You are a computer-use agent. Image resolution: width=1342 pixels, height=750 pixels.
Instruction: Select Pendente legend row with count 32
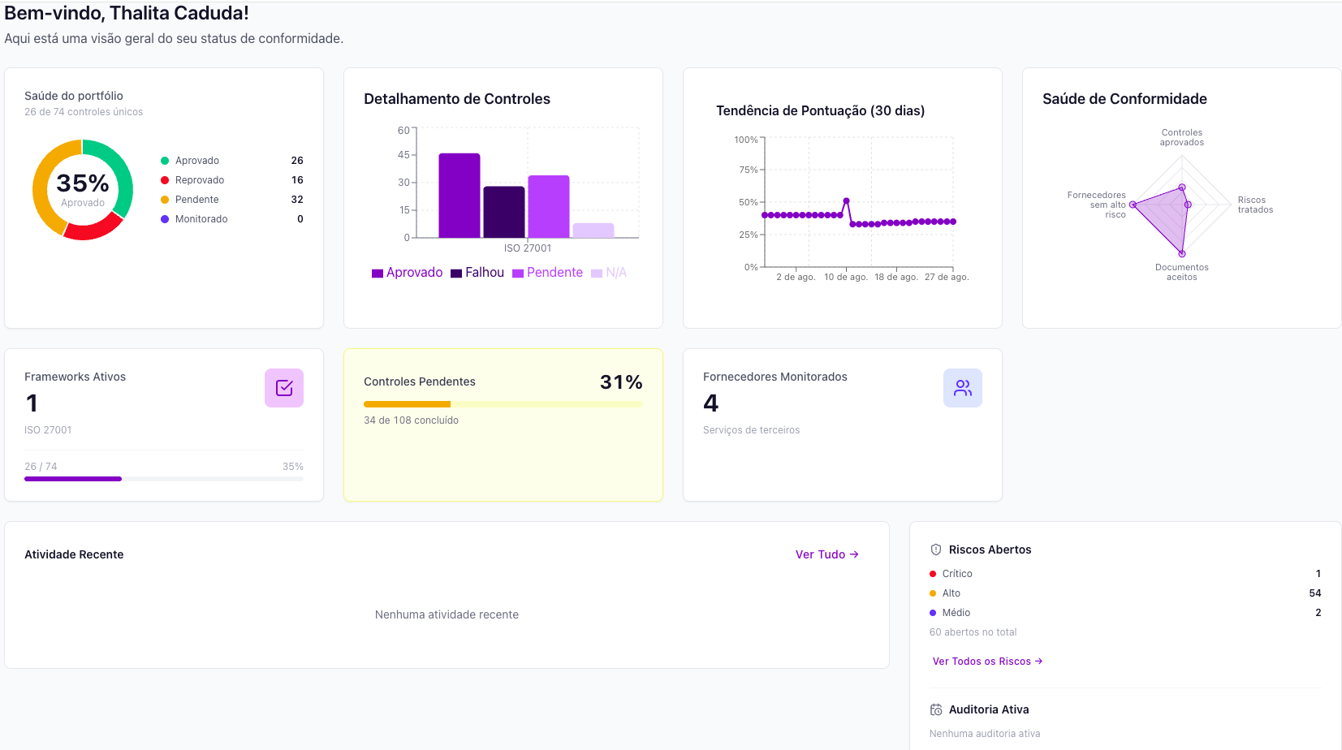click(x=232, y=200)
